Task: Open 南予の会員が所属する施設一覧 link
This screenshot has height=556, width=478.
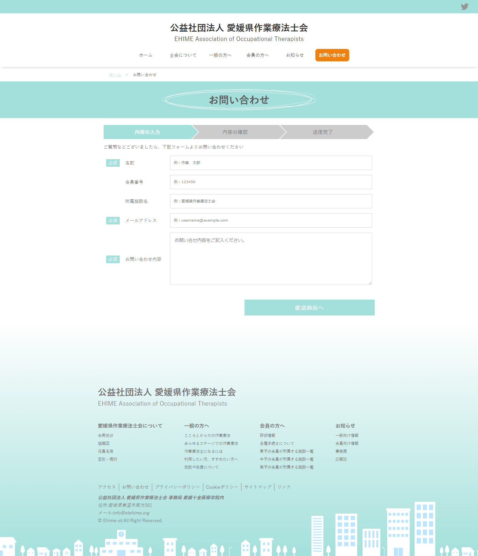Action: click(x=287, y=467)
